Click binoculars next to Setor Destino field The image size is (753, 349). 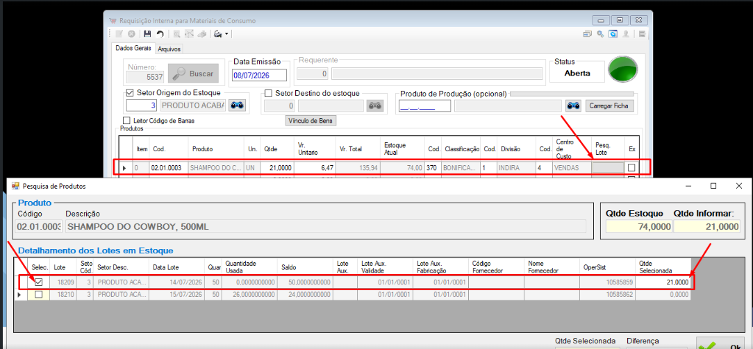click(375, 105)
